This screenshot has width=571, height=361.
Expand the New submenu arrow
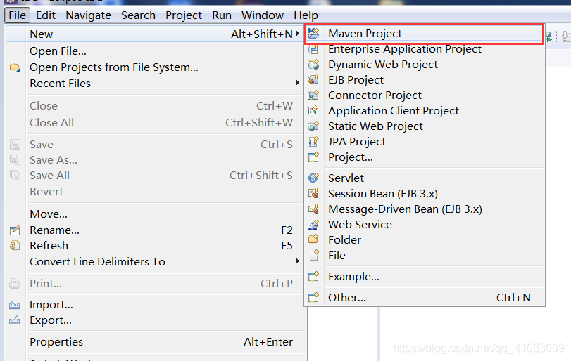pyautogui.click(x=298, y=34)
